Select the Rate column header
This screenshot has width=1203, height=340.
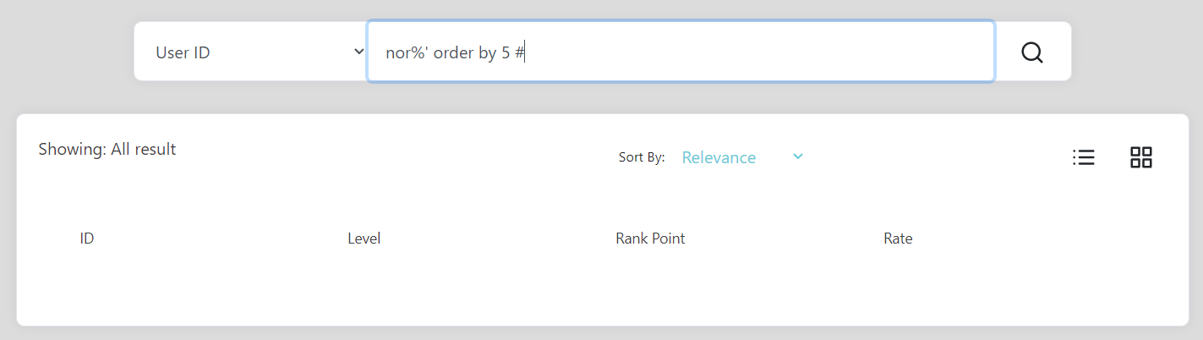tap(898, 239)
